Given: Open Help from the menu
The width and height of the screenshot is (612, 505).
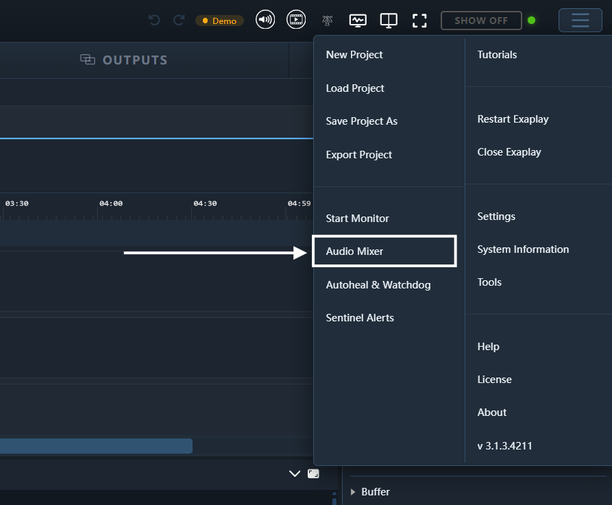Looking at the screenshot, I should [x=488, y=347].
